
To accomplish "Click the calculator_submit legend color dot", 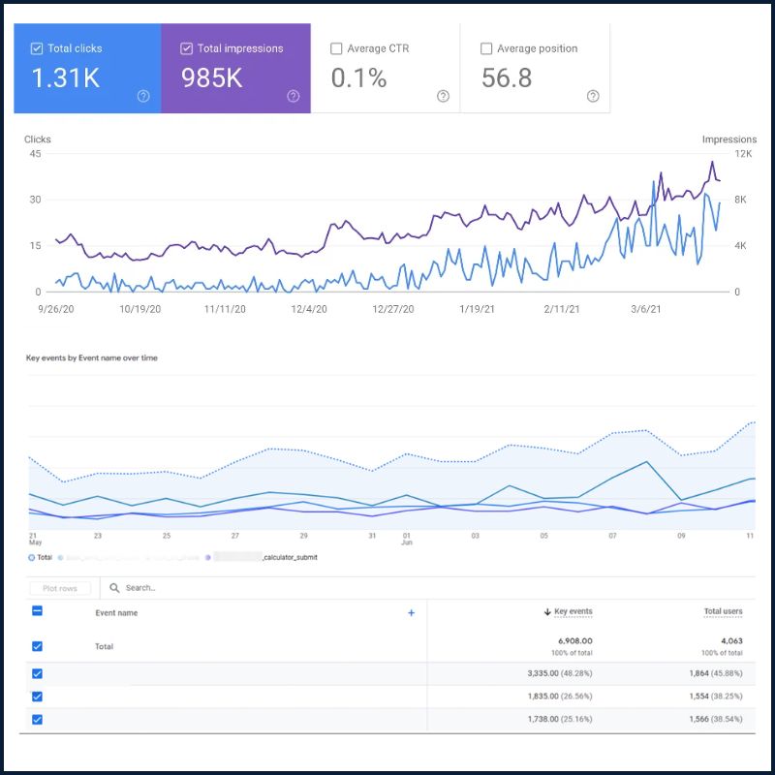I will [208, 558].
